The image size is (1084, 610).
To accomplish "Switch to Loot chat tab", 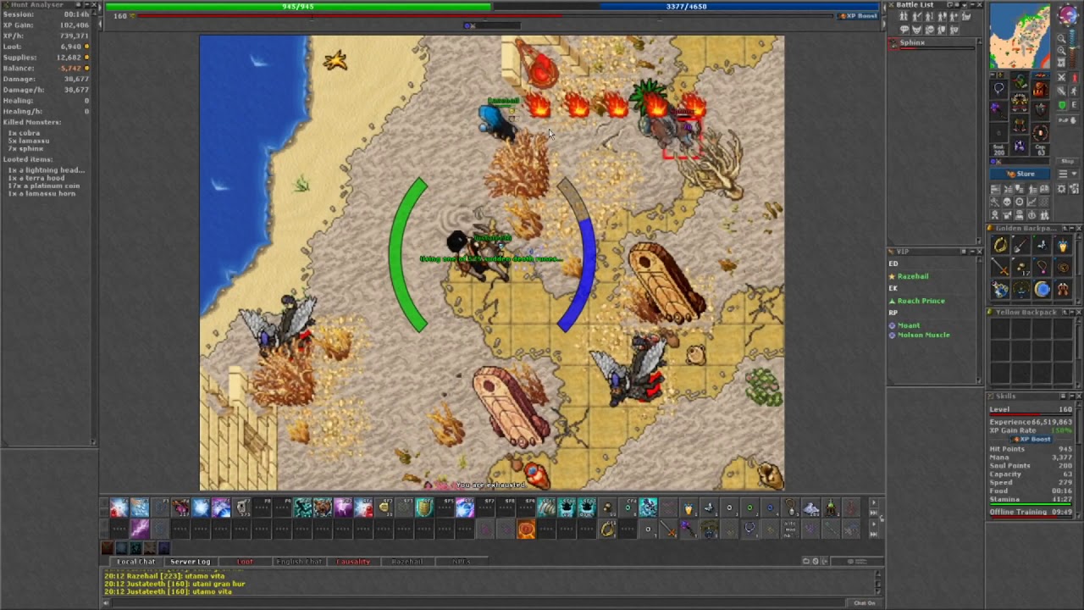I will (x=245, y=562).
